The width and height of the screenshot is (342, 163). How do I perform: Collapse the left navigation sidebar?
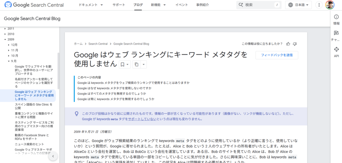pos(53,157)
